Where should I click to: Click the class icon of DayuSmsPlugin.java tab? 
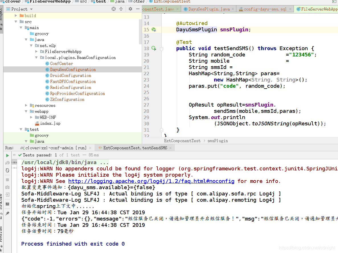tap(186, 9)
